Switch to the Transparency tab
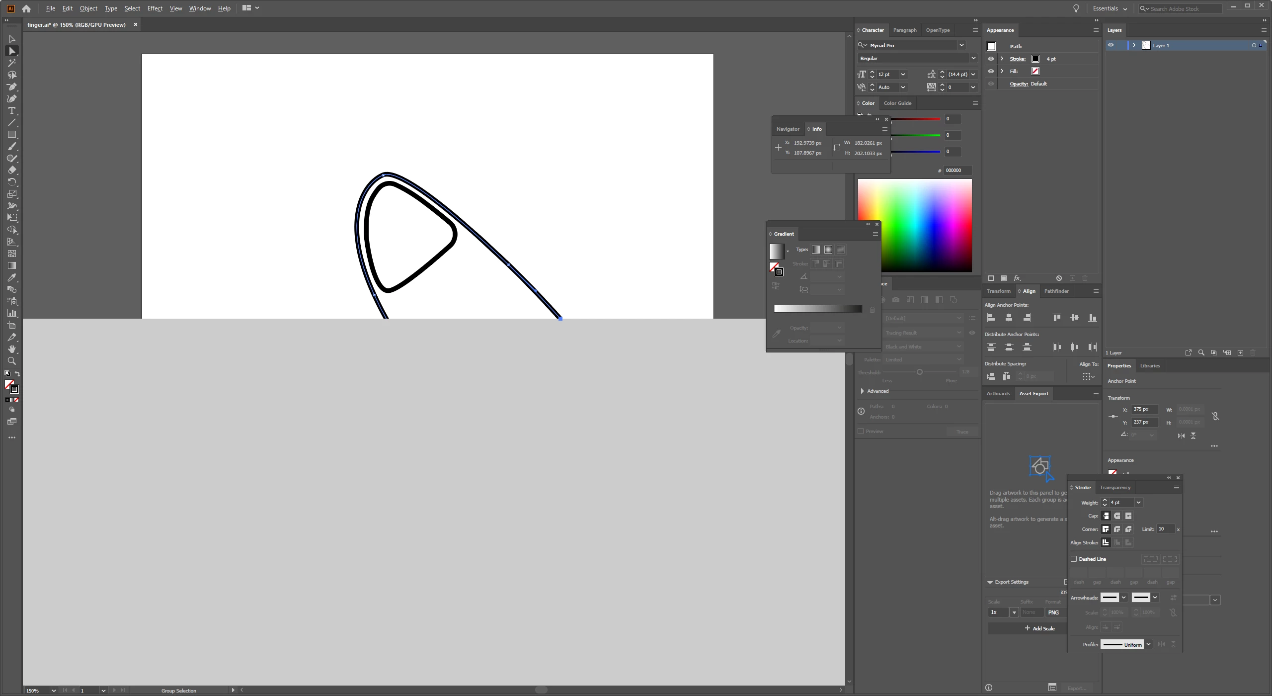The height and width of the screenshot is (696, 1272). 1115,488
